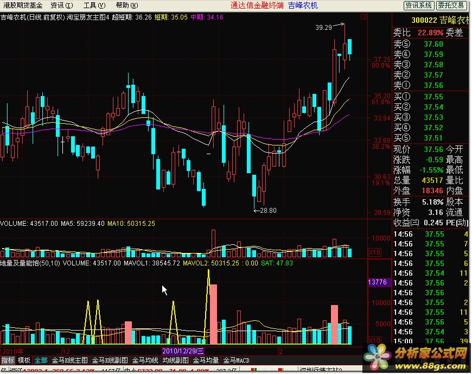This screenshot has width=472, height=374.
Task: Click the 卖① price 37.56
Action: tap(433, 86)
